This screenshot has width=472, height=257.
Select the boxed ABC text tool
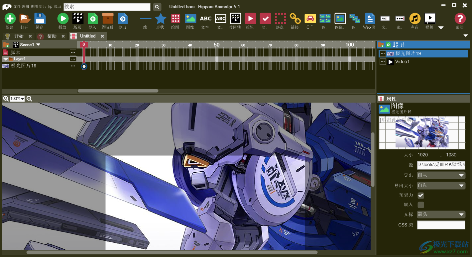(220, 19)
